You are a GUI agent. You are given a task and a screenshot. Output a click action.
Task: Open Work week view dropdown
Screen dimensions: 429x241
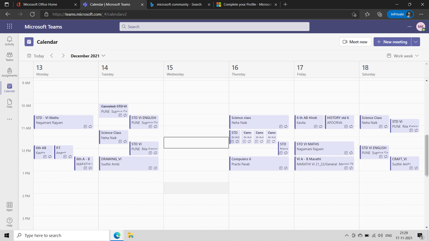(403, 56)
